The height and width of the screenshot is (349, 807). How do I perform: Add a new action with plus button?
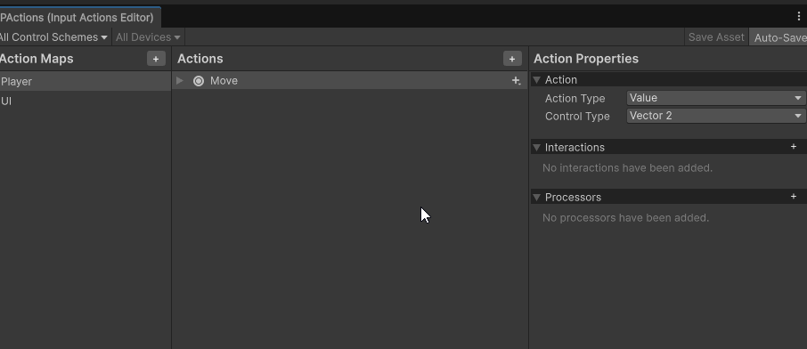click(512, 59)
